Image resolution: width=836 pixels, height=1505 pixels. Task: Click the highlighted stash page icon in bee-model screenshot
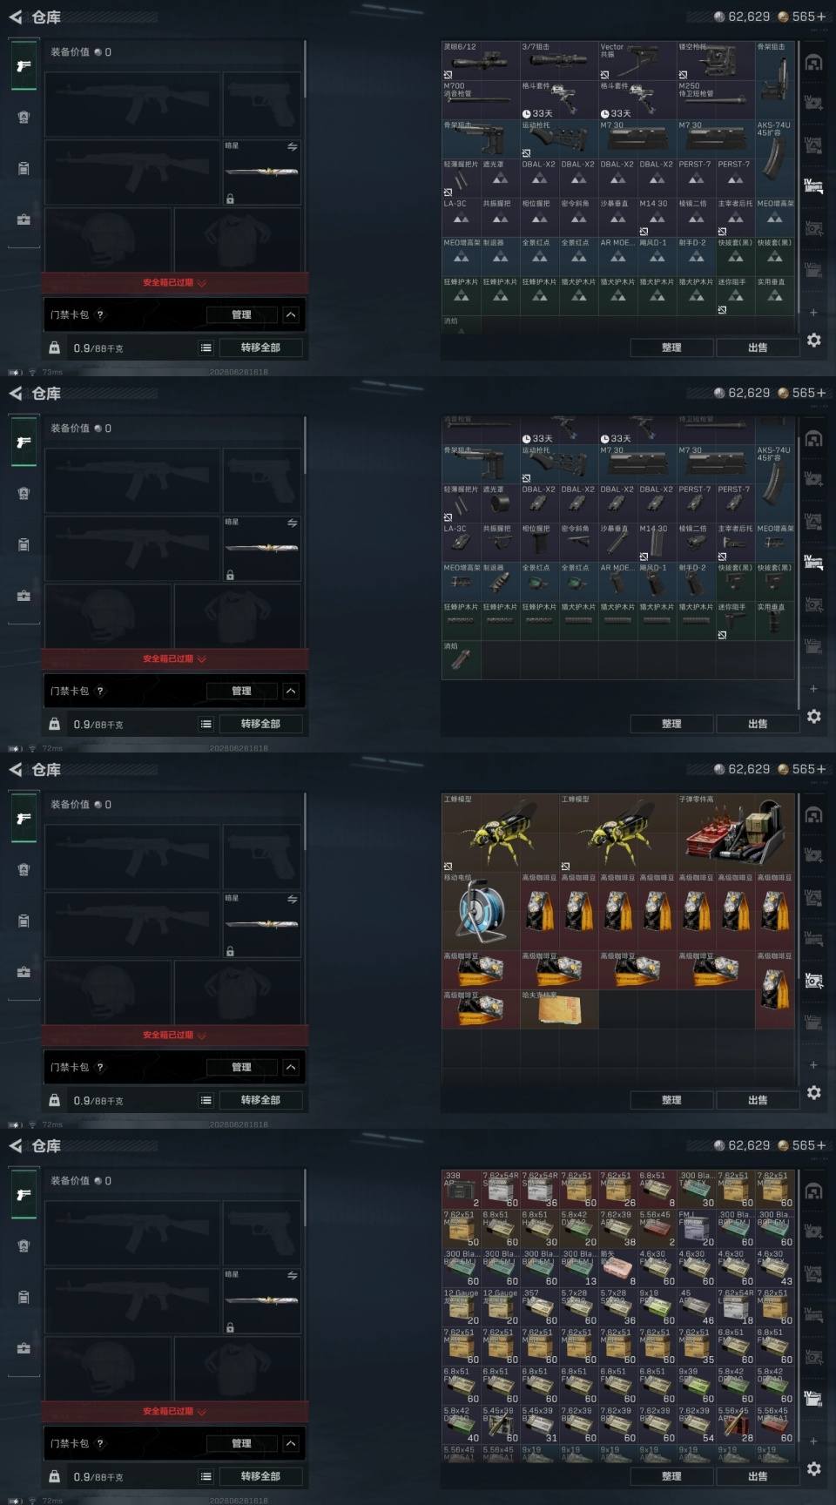[813, 981]
